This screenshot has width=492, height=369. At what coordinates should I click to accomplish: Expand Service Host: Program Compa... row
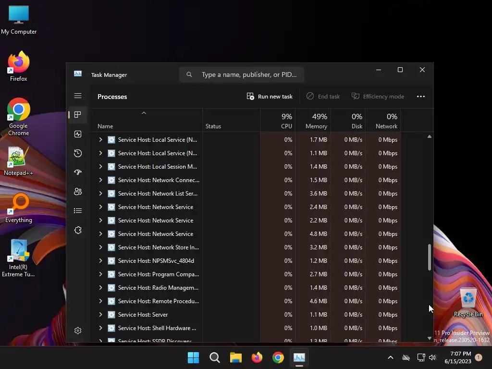click(100, 274)
